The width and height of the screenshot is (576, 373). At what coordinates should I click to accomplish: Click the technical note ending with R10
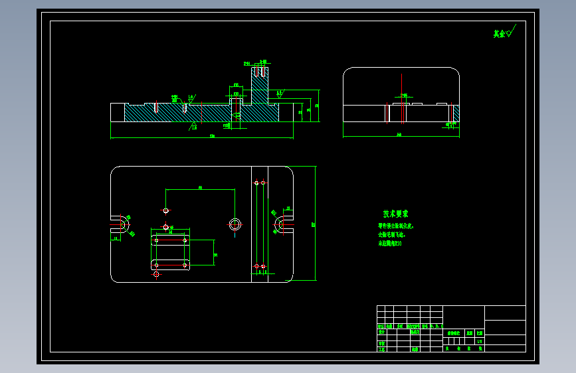click(390, 244)
